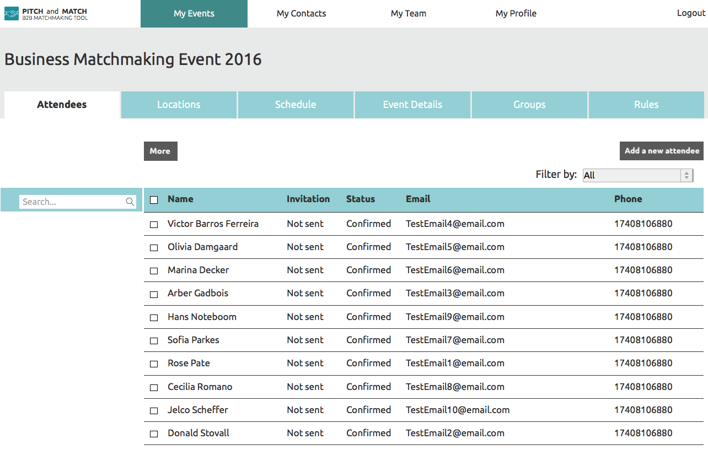Image resolution: width=708 pixels, height=450 pixels.
Task: Click email TestEmail1@email.com
Action: point(455,363)
